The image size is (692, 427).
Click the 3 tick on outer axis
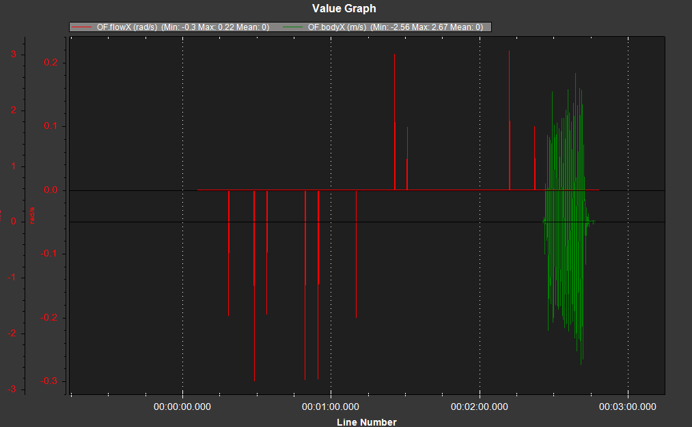(x=14, y=54)
